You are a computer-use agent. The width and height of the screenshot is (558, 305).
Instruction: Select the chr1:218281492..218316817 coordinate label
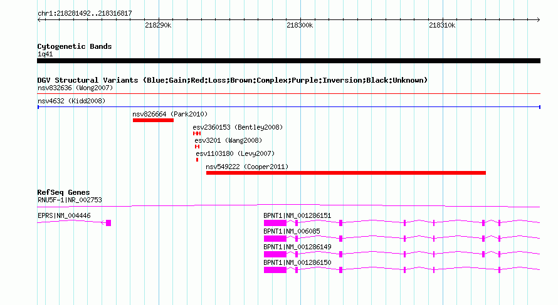85,14
